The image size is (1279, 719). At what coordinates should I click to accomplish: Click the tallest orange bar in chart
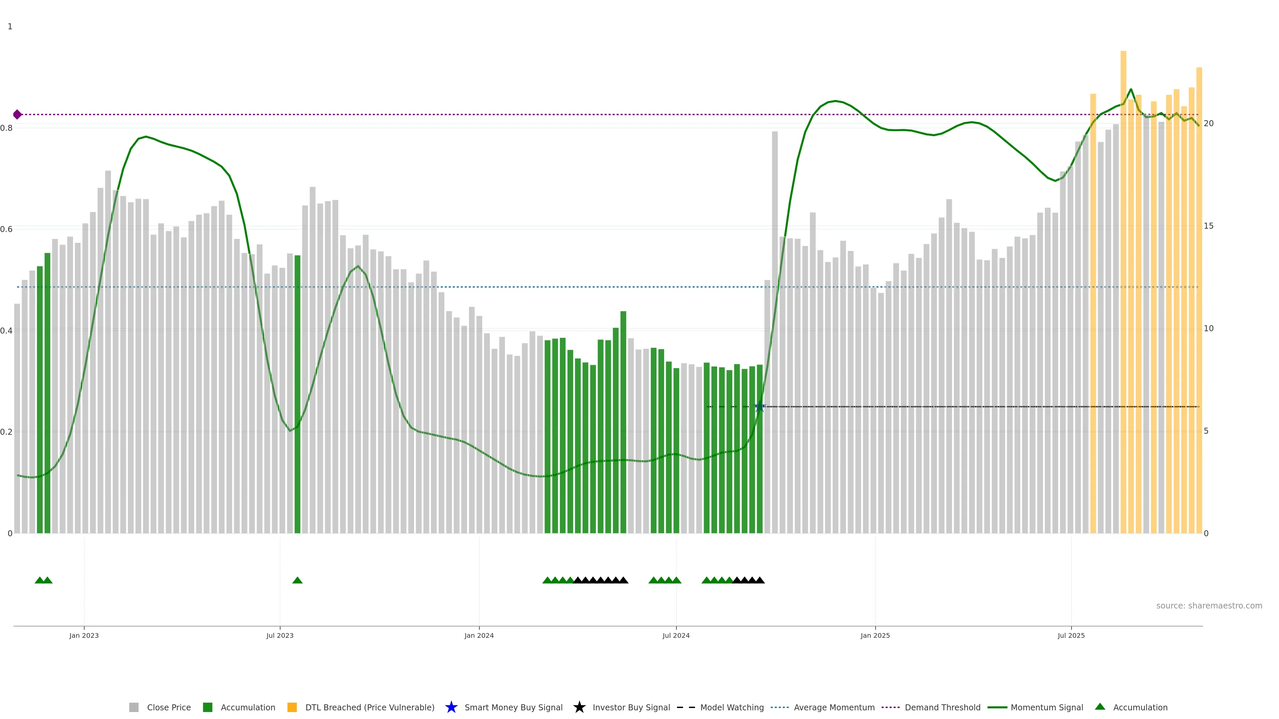pyautogui.click(x=1123, y=298)
